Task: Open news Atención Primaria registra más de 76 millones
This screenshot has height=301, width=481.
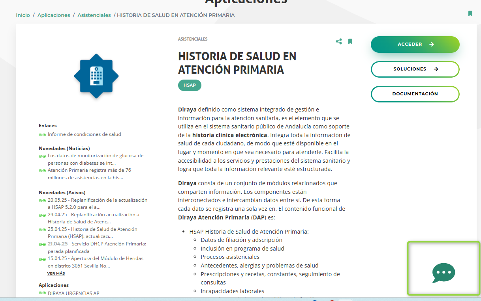Action: [89, 174]
